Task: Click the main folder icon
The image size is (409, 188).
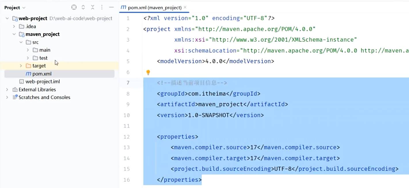Action: (x=35, y=50)
